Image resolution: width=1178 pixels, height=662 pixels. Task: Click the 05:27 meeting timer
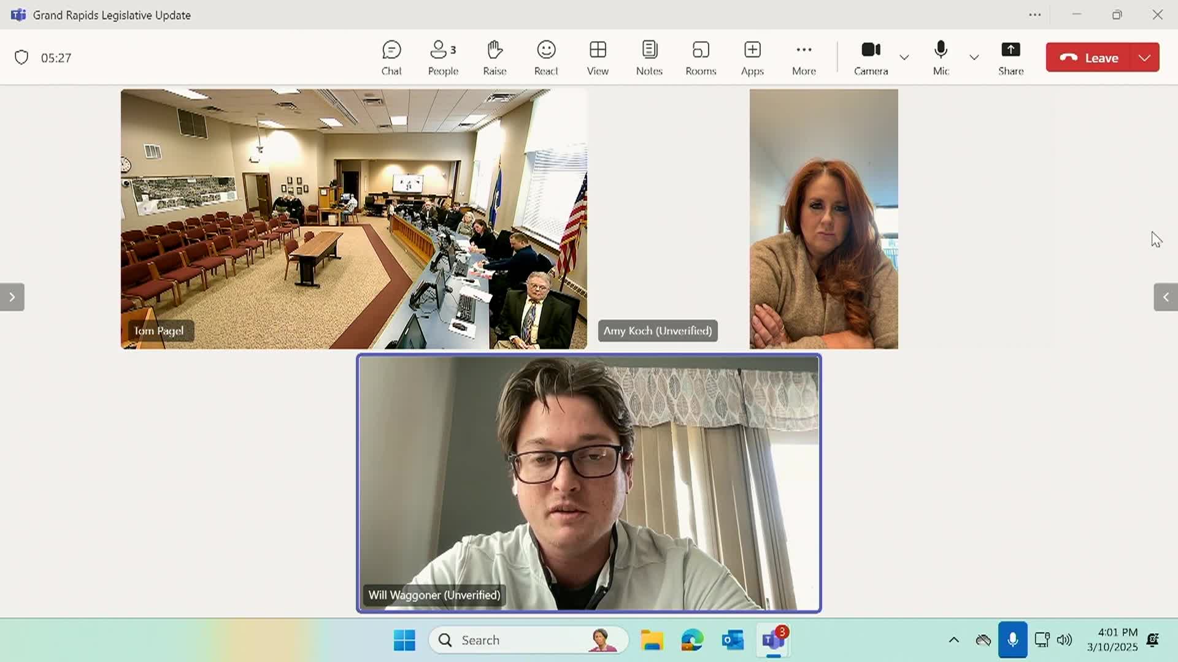(x=56, y=58)
